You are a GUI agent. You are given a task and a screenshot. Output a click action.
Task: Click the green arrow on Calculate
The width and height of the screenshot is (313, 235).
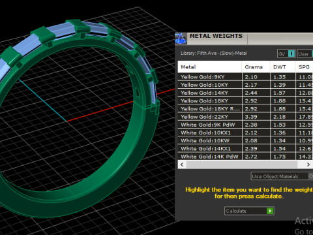click(270, 211)
